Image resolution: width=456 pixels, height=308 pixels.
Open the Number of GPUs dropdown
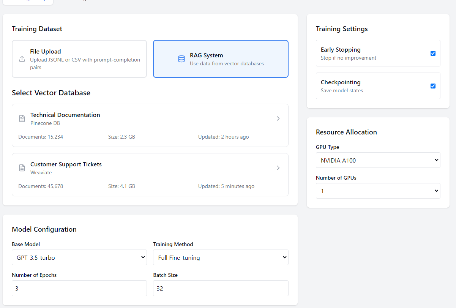[378, 191]
